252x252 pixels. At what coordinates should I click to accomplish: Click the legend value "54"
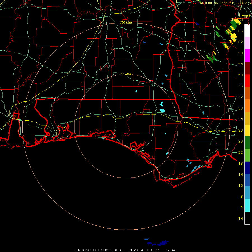[x=241, y=64]
